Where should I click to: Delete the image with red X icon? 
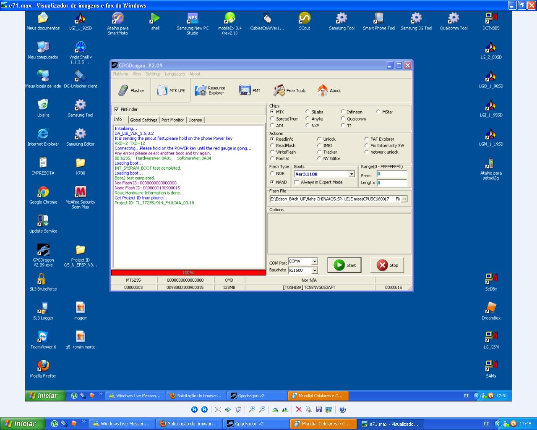click(x=299, y=409)
